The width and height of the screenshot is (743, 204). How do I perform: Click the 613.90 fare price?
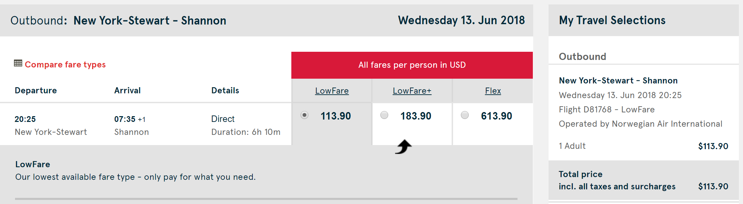click(x=496, y=116)
